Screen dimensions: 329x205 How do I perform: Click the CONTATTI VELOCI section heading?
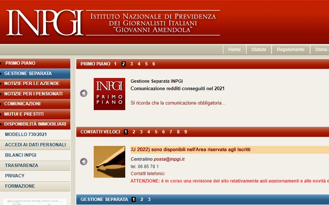click(100, 132)
